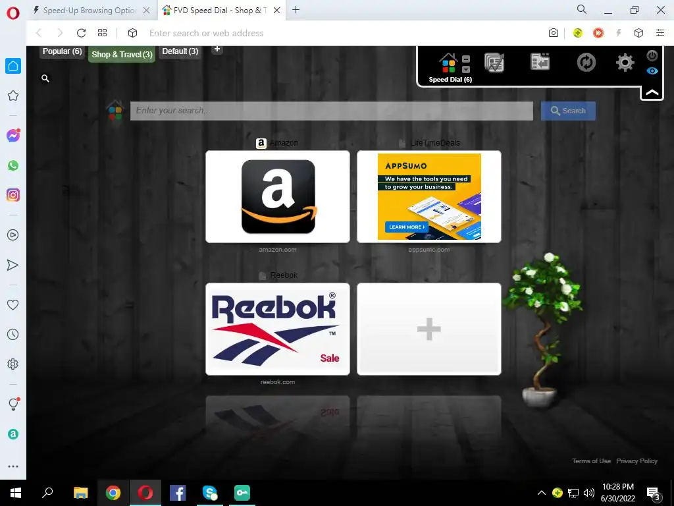The image size is (674, 506).
Task: Add a new dial with the plus tile
Action: (429, 329)
